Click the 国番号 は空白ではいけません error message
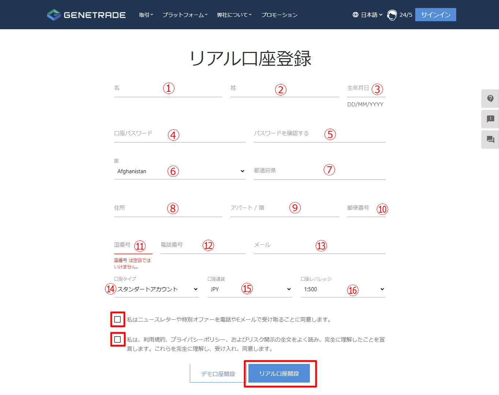This screenshot has width=499, height=395. point(132,263)
